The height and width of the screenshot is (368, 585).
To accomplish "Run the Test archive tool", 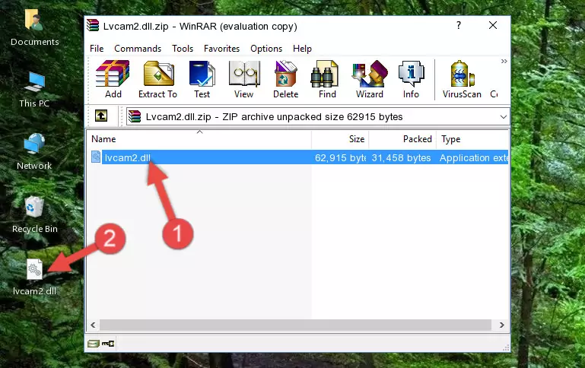I will (202, 79).
